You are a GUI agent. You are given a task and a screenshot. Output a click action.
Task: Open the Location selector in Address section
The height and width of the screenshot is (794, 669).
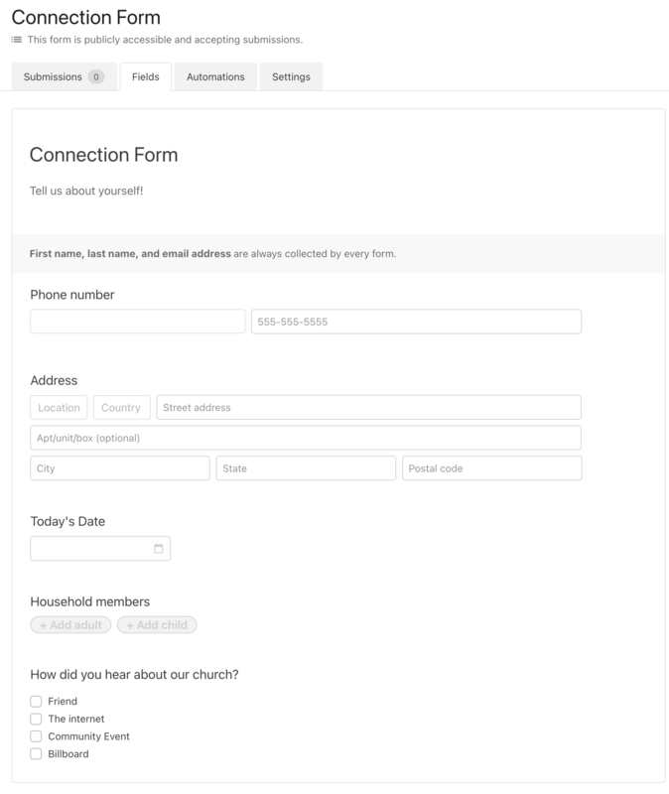59,406
